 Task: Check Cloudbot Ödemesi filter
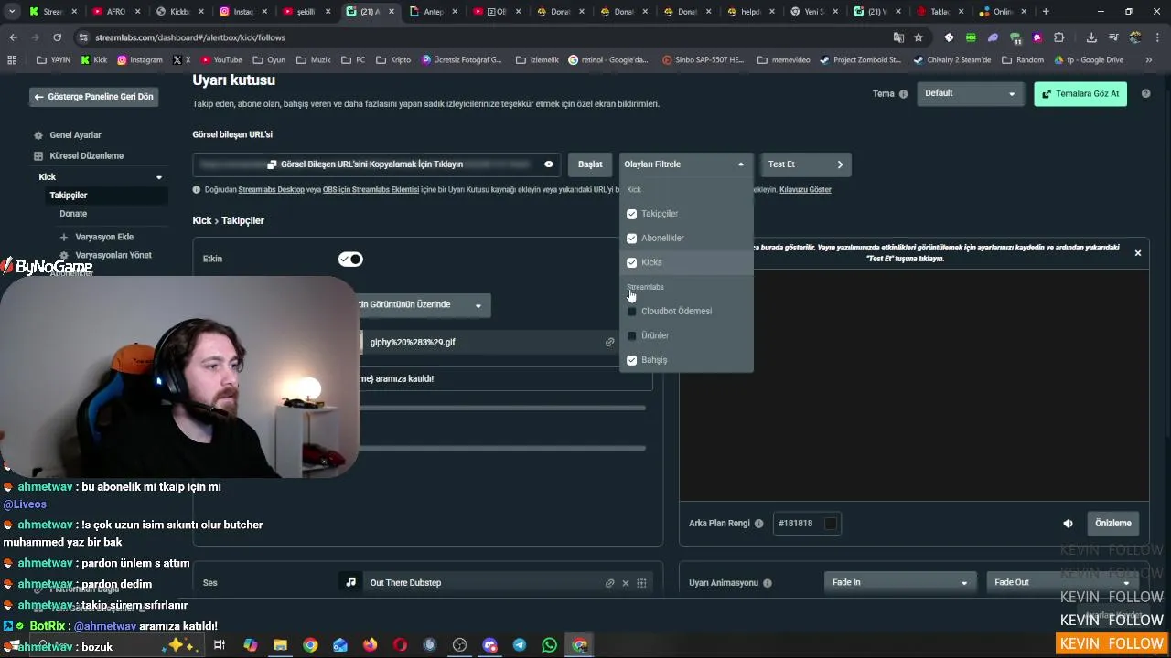point(631,312)
